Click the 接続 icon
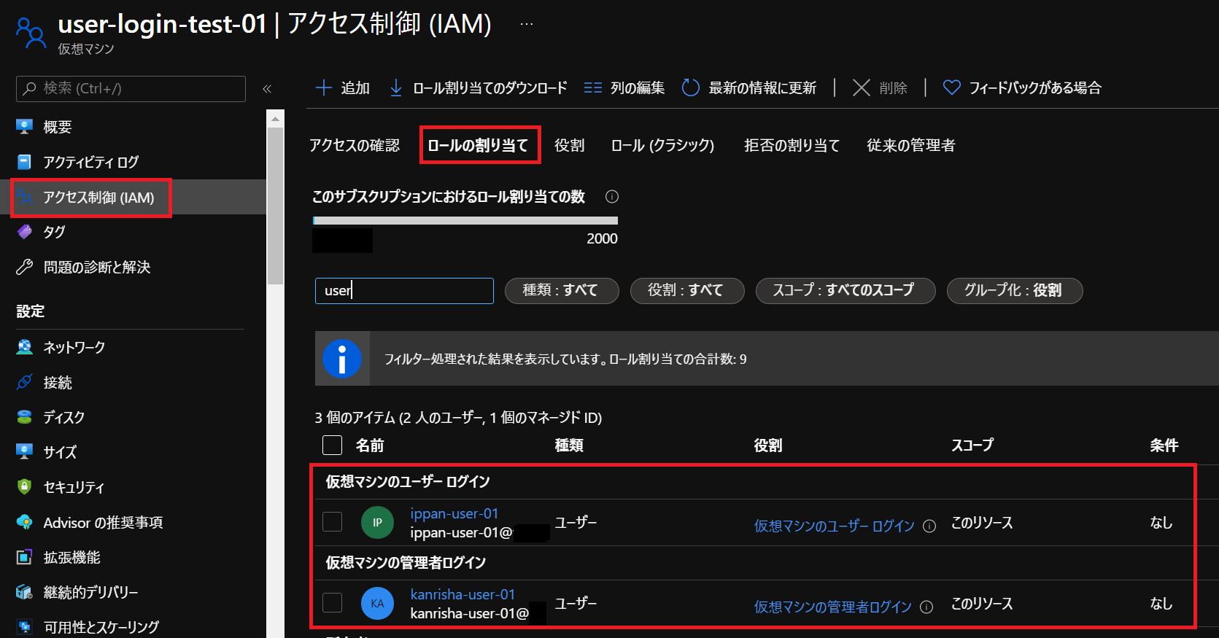 (24, 382)
